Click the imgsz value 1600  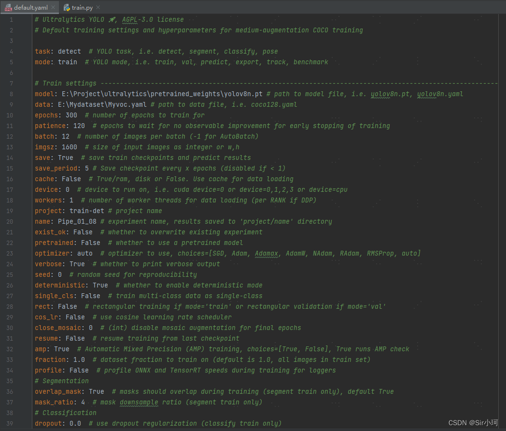click(70, 147)
